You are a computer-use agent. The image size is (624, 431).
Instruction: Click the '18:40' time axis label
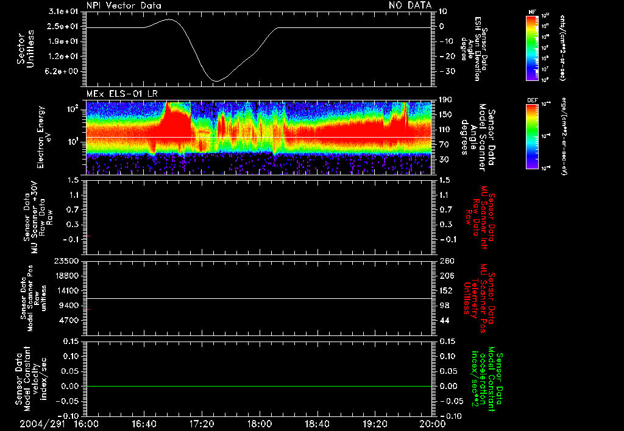click(x=317, y=424)
